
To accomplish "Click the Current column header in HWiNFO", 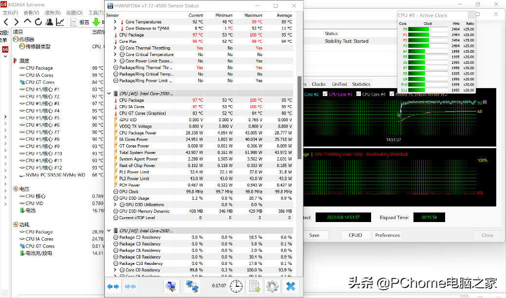I will click(x=196, y=15).
